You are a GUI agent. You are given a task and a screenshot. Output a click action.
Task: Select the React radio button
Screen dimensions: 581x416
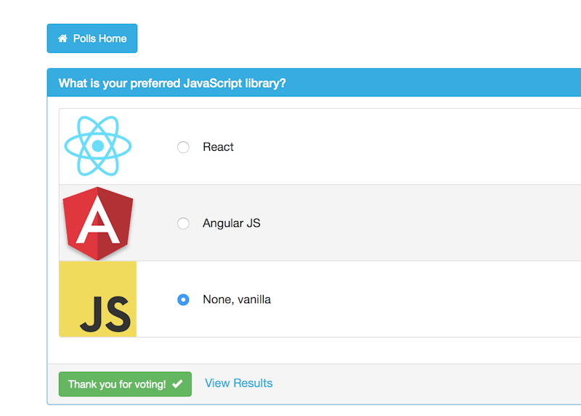[x=183, y=147]
